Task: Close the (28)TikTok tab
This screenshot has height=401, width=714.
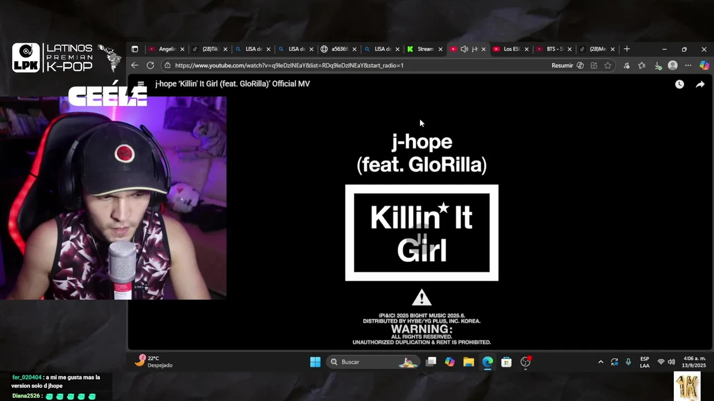Action: pos(225,49)
